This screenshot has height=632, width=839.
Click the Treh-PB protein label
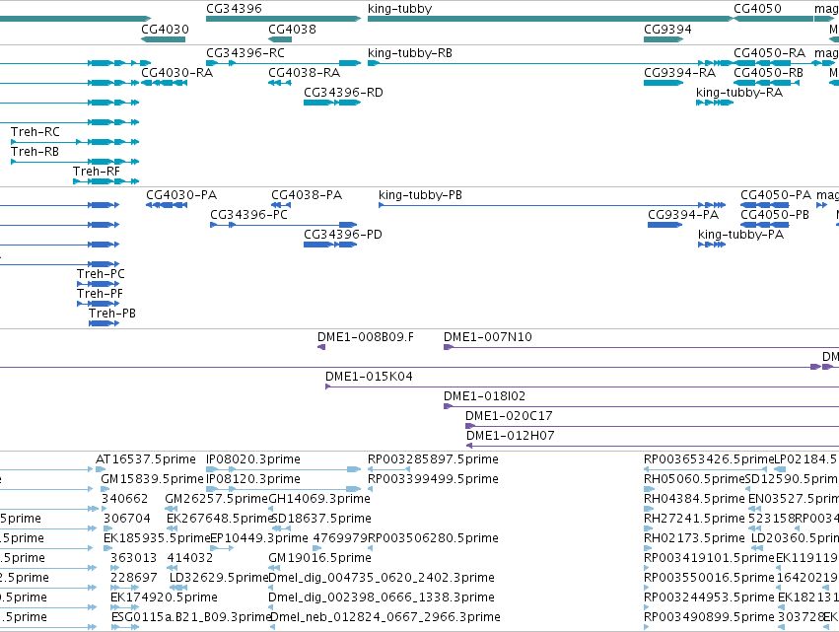[x=111, y=314]
